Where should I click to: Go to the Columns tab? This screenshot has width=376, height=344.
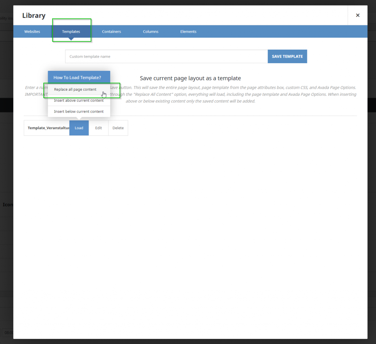[x=151, y=32]
